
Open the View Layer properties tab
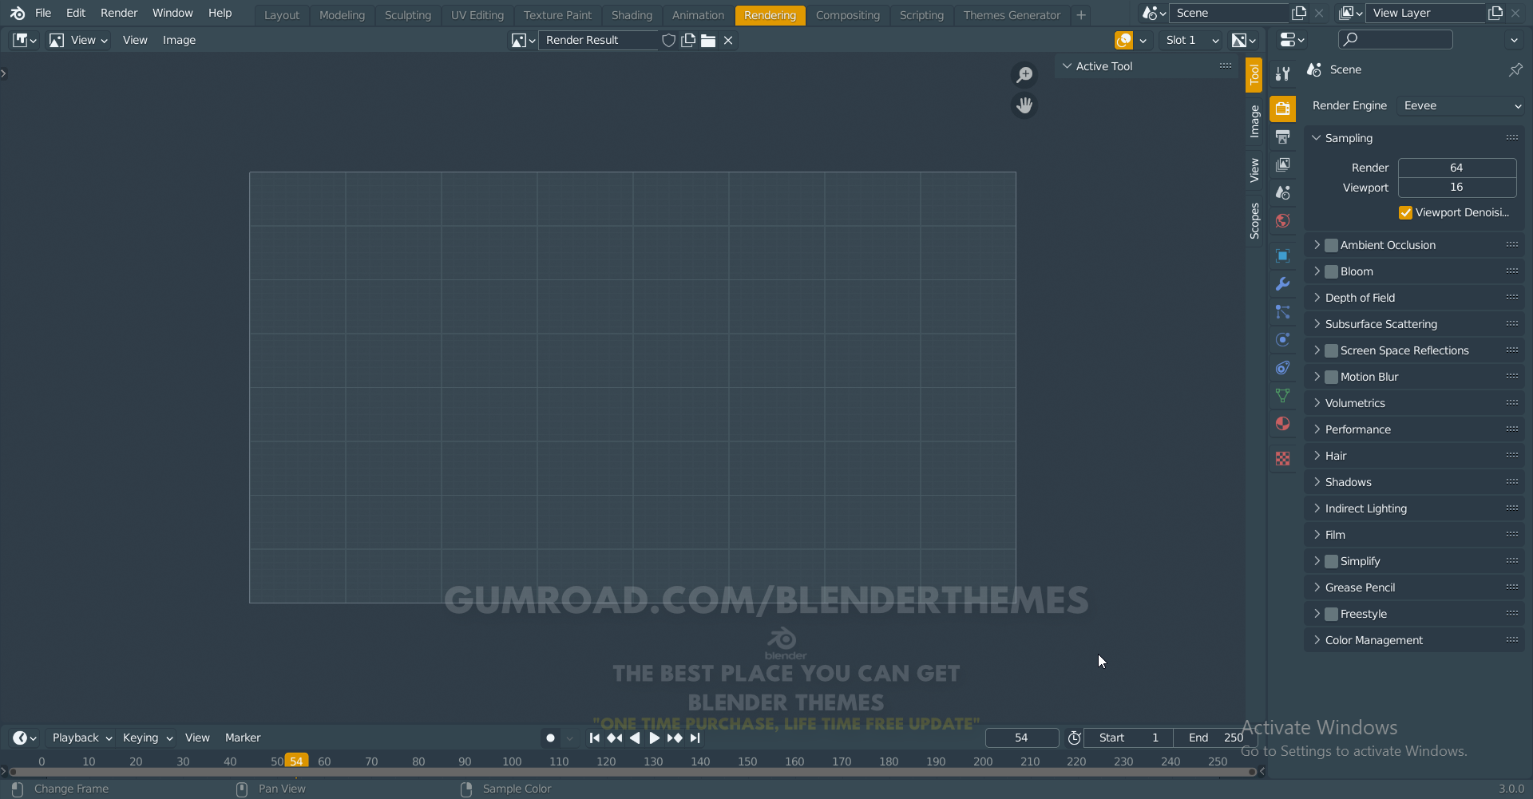[1283, 164]
